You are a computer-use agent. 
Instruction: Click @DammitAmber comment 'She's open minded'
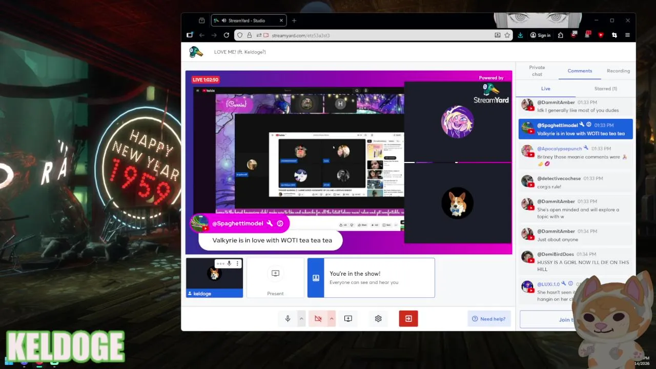[576, 209]
